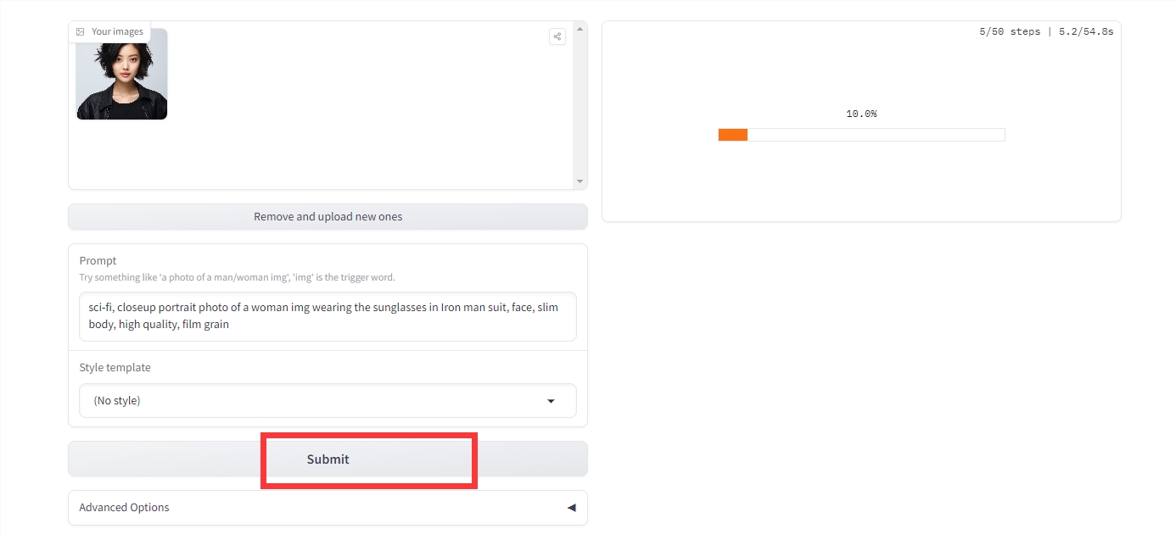The width and height of the screenshot is (1176, 540).
Task: Click the image icon beside Your images
Action: [81, 32]
